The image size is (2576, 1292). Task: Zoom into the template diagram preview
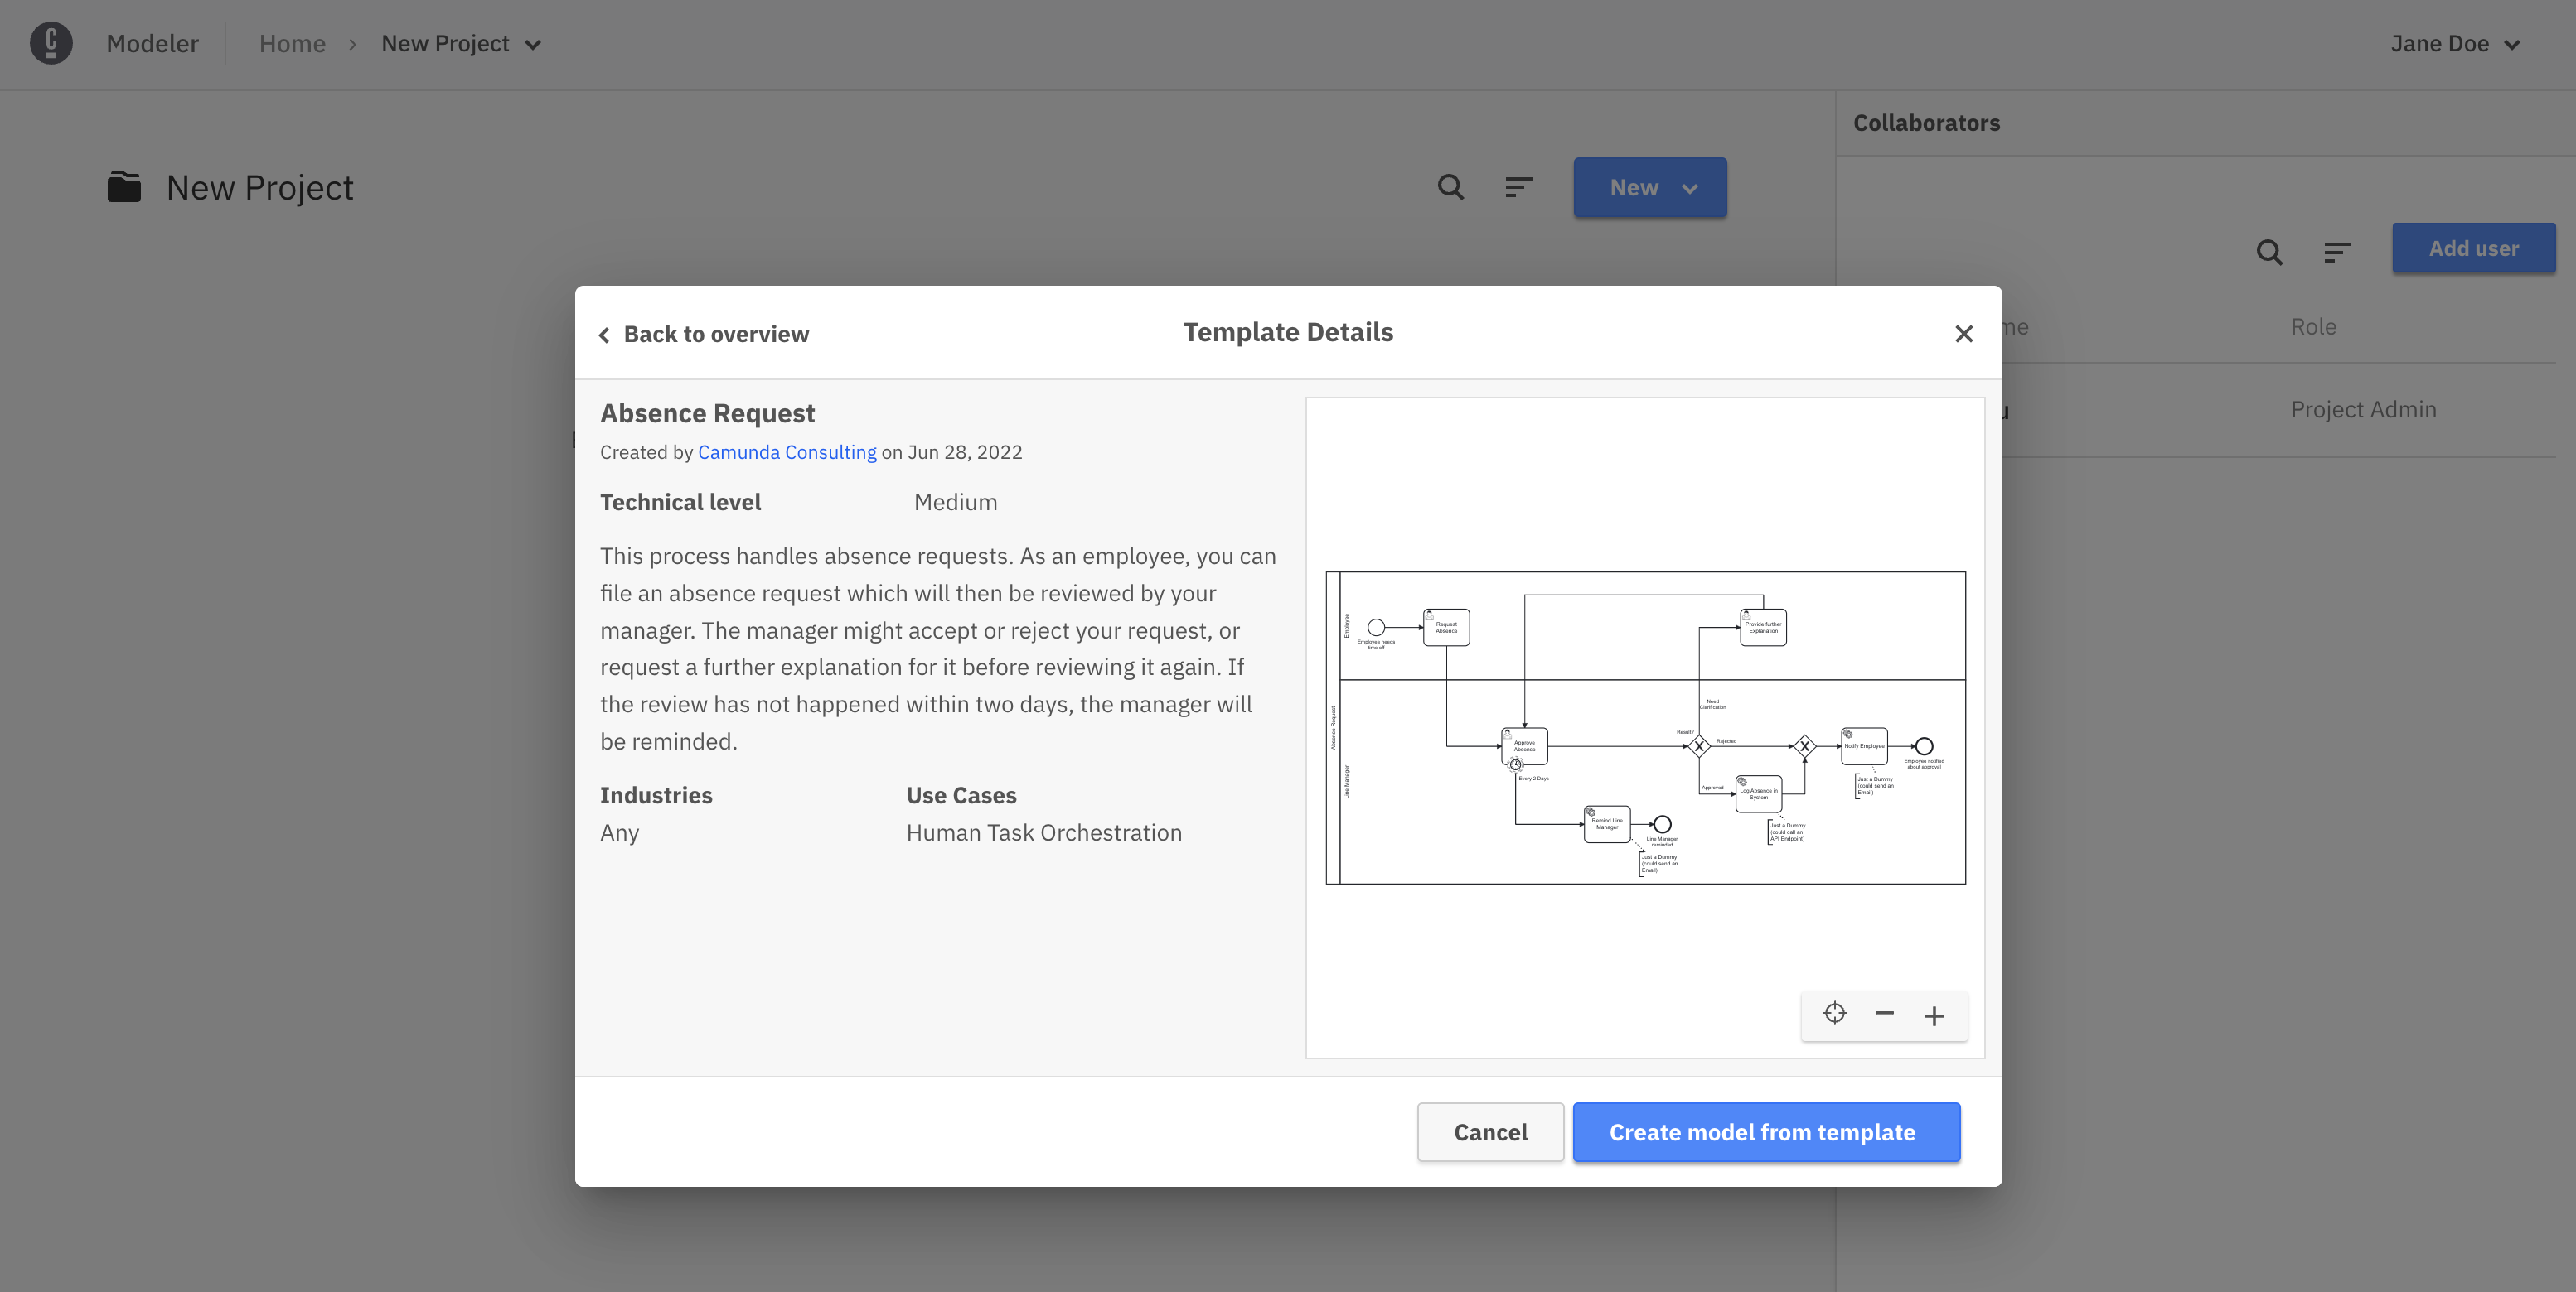tap(1933, 1015)
